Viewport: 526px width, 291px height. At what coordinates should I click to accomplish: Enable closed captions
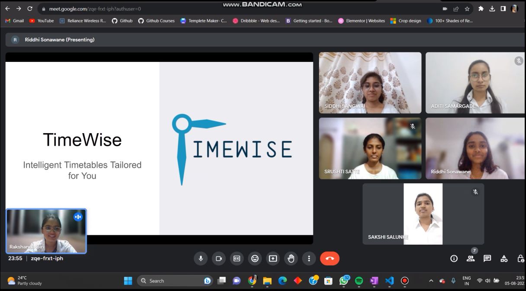[237, 258]
